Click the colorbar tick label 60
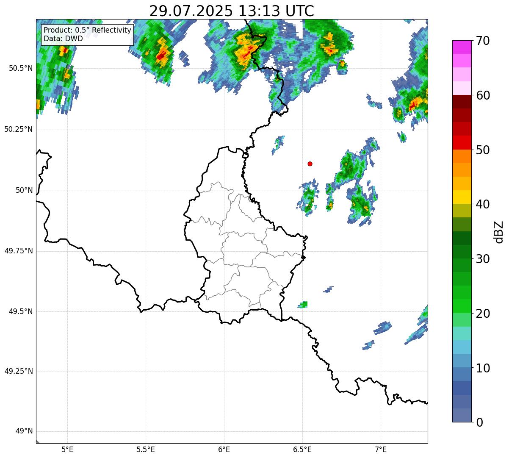 pos(483,95)
